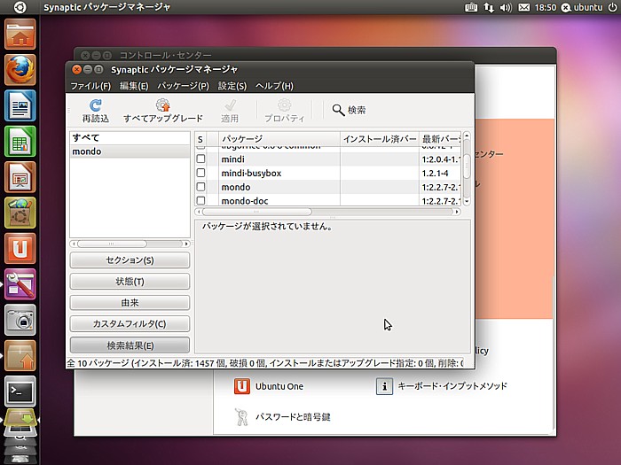621x465 pixels.
Task: Open the ファイル(F) menu
Action: click(90, 86)
